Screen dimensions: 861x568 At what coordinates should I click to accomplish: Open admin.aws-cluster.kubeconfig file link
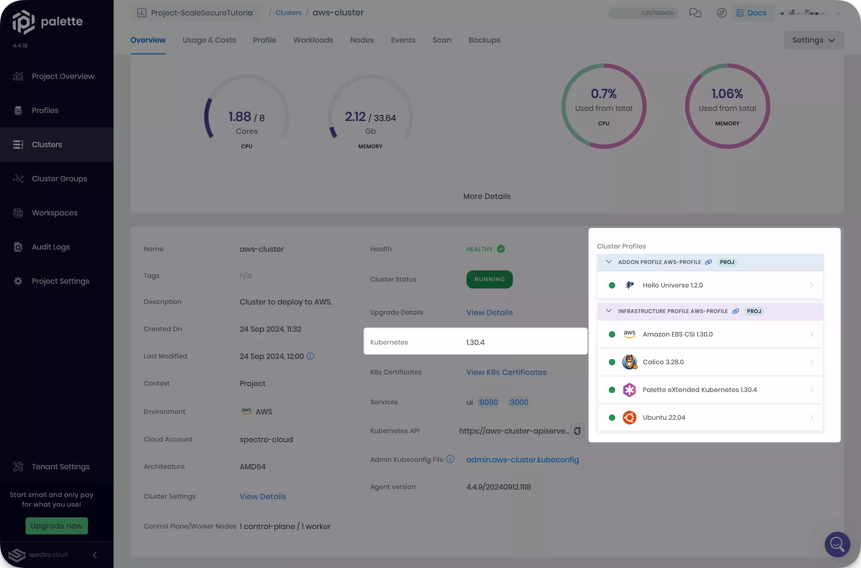[x=521, y=459]
